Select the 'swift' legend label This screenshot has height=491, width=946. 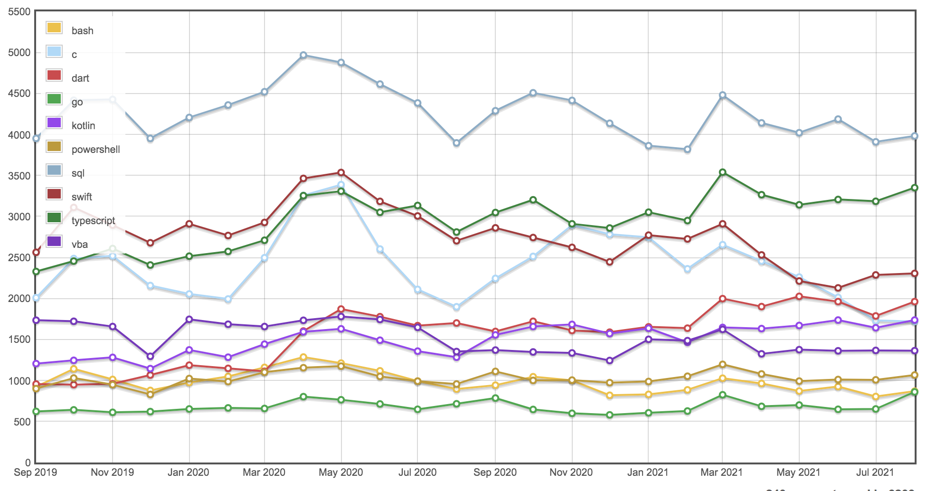(82, 197)
